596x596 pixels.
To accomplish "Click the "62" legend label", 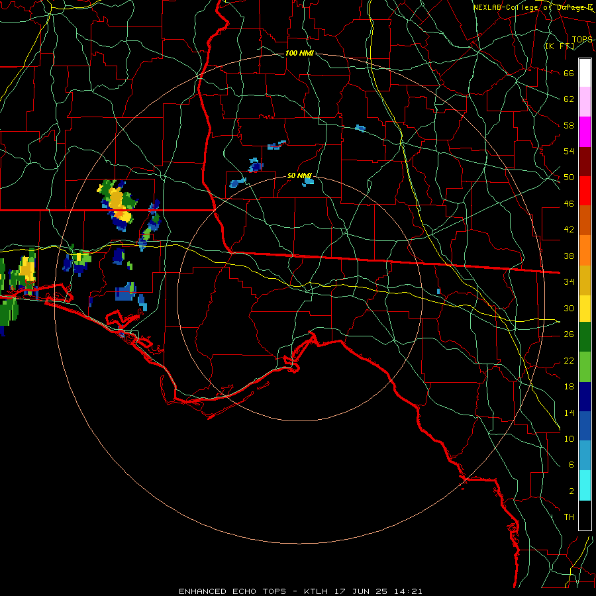I will [569, 99].
